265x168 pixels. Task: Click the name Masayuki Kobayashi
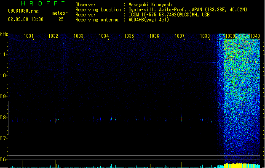coord(151,5)
